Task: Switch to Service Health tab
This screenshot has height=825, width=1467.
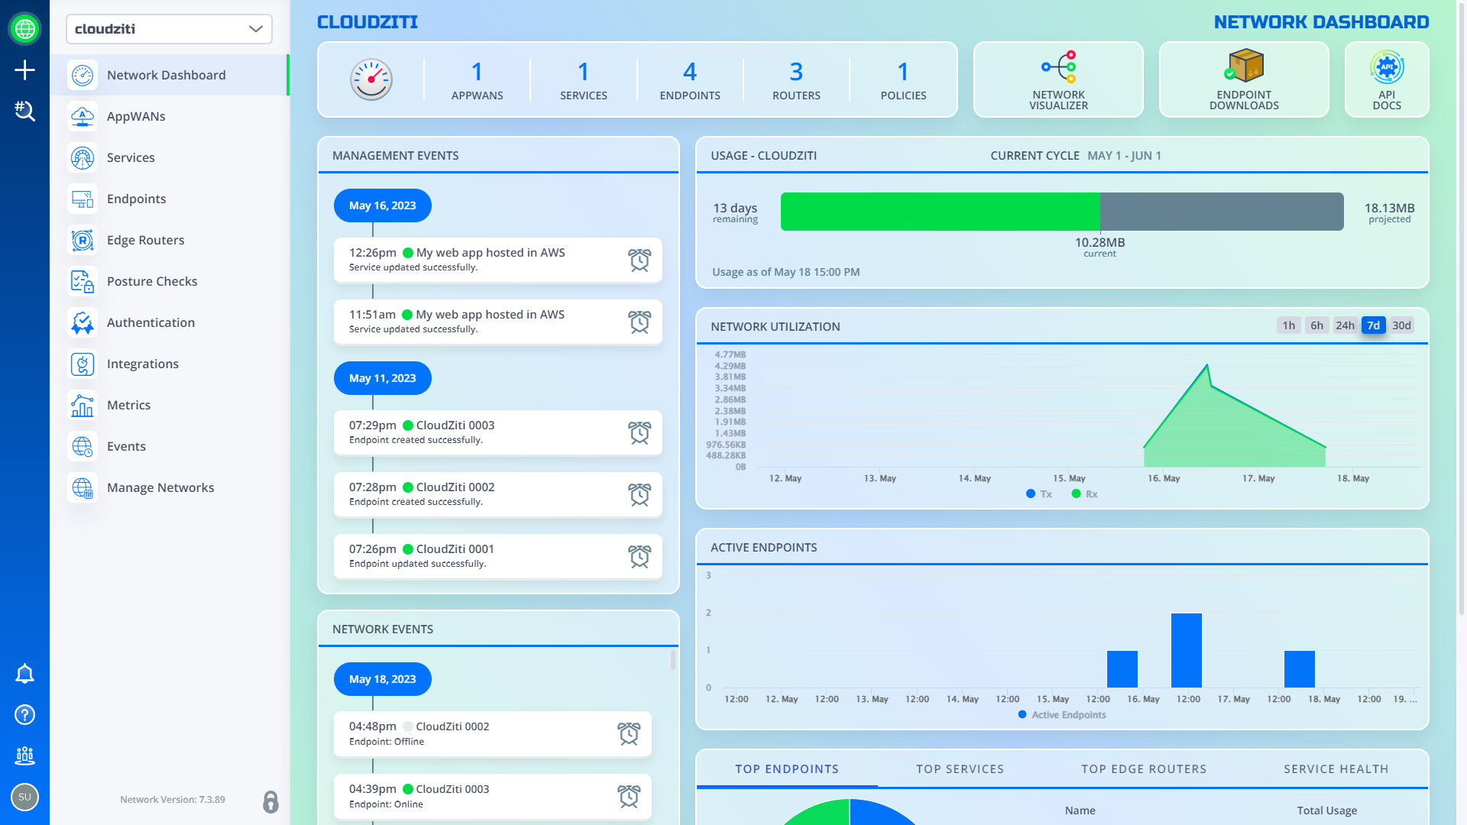Action: click(1336, 769)
